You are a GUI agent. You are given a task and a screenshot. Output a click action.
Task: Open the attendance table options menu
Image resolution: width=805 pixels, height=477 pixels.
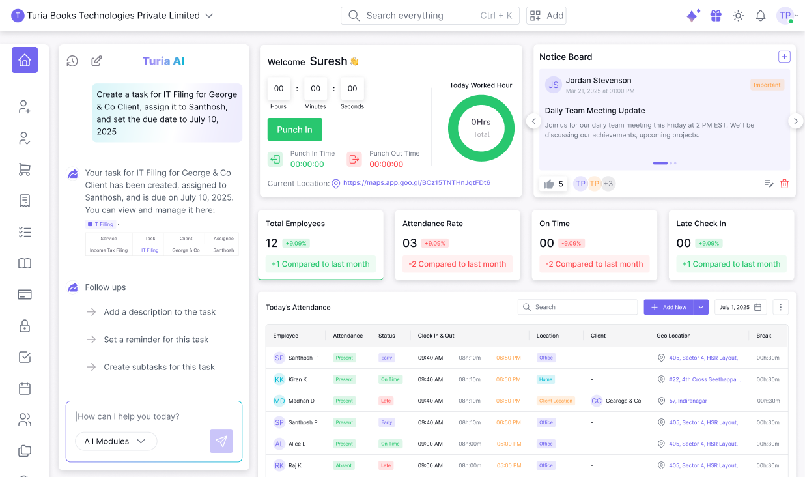click(780, 306)
